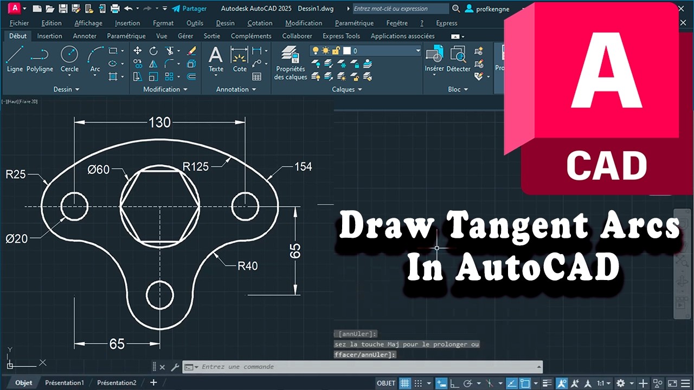Click the Plot (print) icon

point(115,9)
